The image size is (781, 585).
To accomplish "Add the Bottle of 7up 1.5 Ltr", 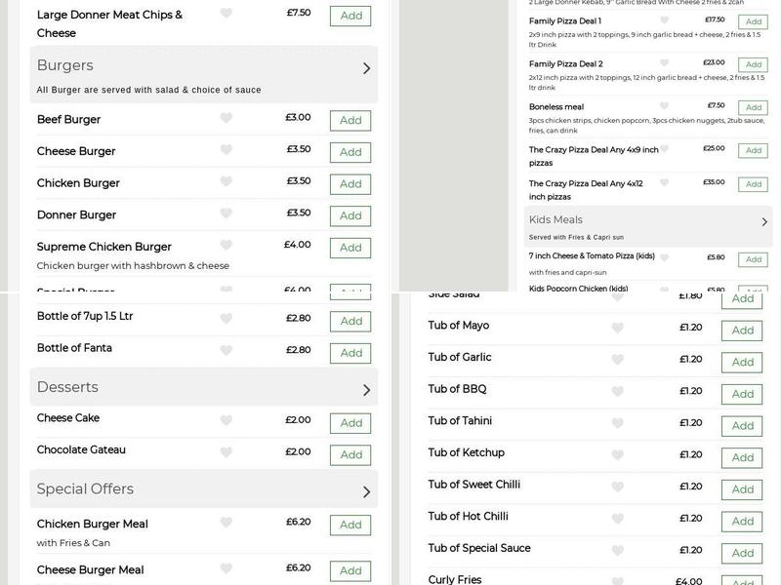I will (x=350, y=321).
